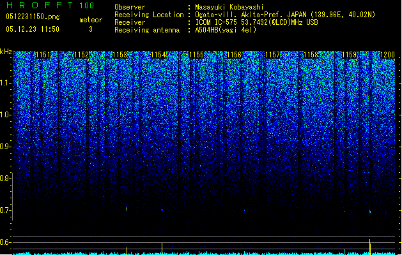
Task: Click the HROFFT 1.0.0 title text
Action: [x=50, y=5]
